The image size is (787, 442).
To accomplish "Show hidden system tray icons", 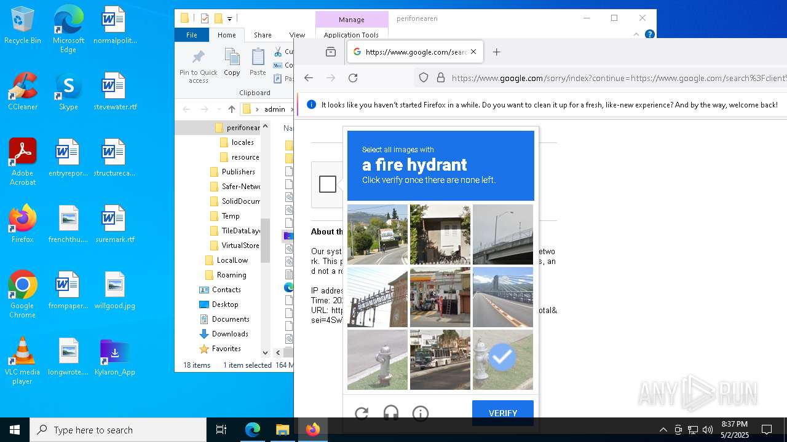I will [x=663, y=430].
